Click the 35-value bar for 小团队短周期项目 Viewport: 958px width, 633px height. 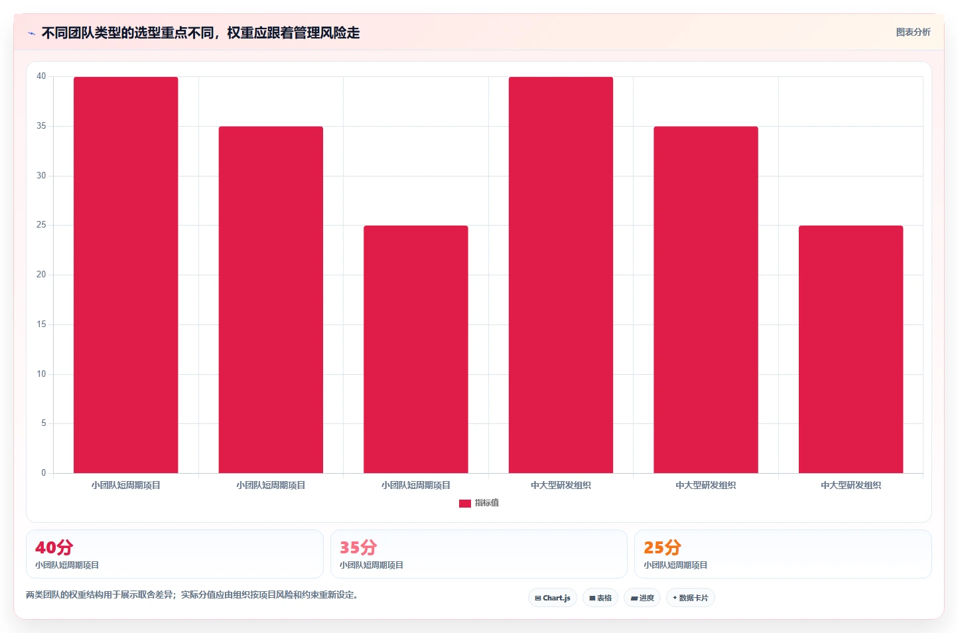pyautogui.click(x=271, y=300)
